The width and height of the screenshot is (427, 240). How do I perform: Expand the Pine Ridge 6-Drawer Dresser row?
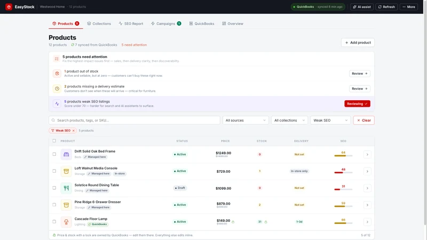367,205
